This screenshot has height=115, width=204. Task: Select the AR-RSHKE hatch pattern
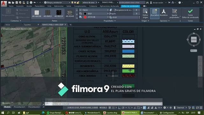click(x=70, y=13)
